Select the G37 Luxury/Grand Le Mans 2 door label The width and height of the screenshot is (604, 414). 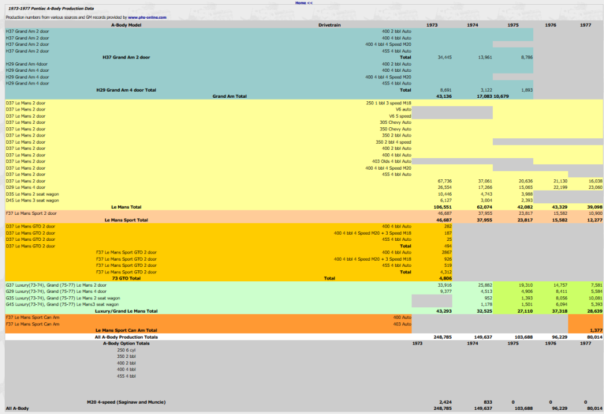[x=56, y=285]
